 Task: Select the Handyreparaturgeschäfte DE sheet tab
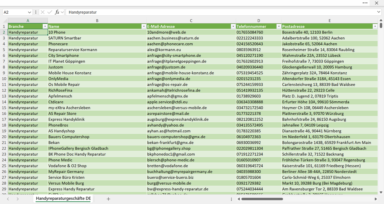(x=64, y=199)
